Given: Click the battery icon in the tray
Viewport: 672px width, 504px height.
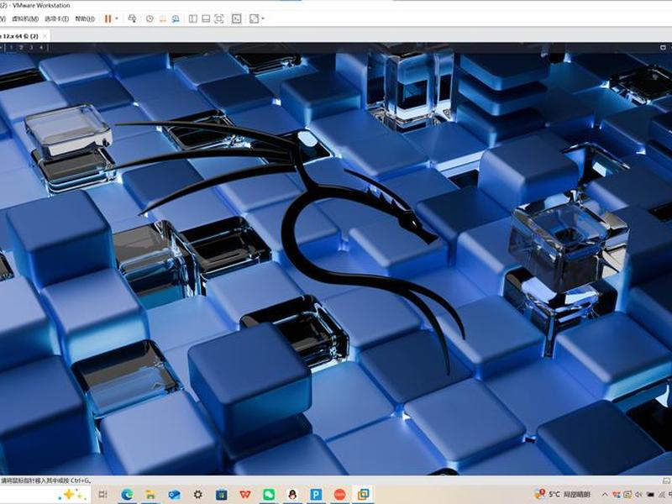Looking at the screenshot, I should (x=650, y=495).
